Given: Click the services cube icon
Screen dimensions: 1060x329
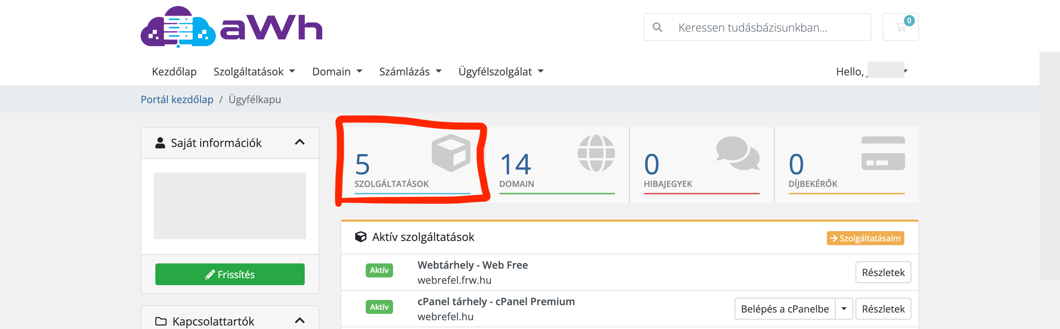Looking at the screenshot, I should [x=451, y=153].
